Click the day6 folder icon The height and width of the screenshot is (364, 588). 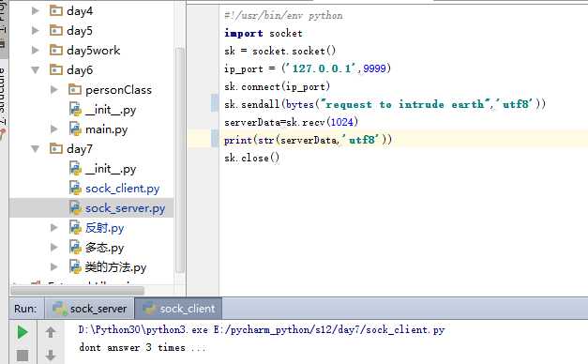(56, 69)
